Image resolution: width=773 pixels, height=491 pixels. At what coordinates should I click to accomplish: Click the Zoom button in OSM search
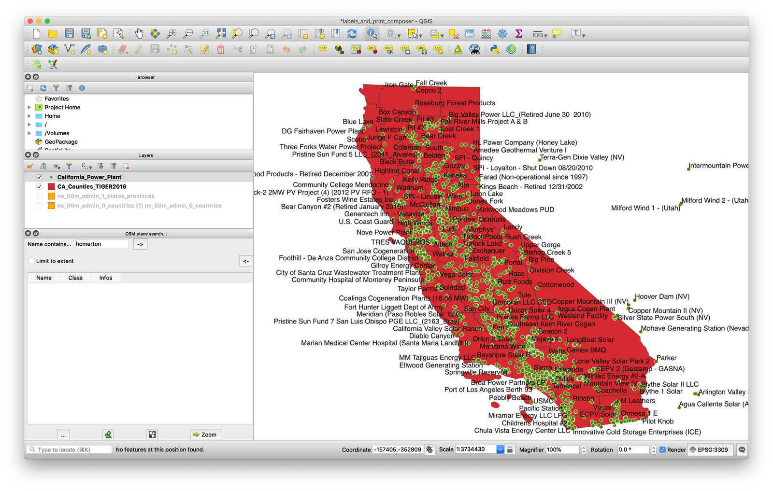(206, 435)
